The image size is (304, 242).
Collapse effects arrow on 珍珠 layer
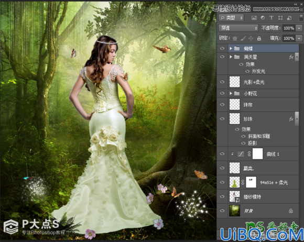pos(297,118)
